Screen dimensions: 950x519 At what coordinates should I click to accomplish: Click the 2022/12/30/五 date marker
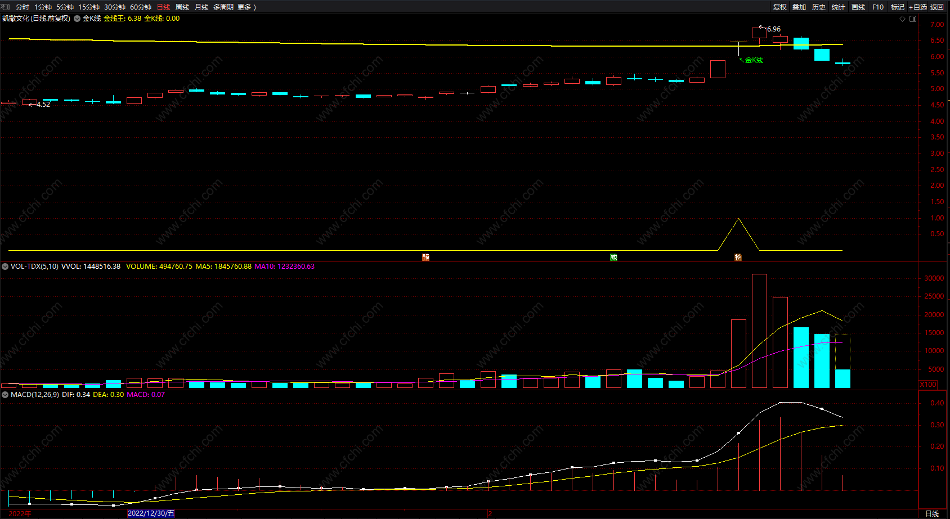pos(151,513)
